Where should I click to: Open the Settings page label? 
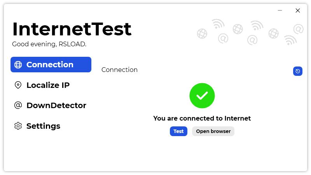[x=43, y=126]
